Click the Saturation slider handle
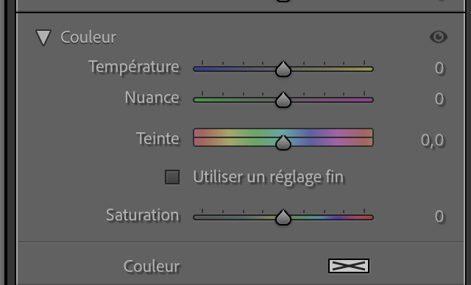This screenshot has width=471, height=285. click(283, 217)
